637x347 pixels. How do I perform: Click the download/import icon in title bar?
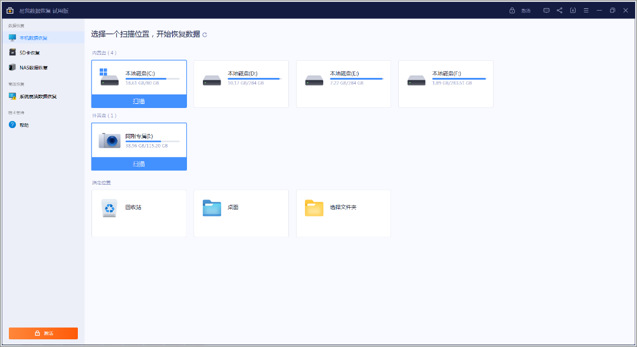click(x=573, y=11)
